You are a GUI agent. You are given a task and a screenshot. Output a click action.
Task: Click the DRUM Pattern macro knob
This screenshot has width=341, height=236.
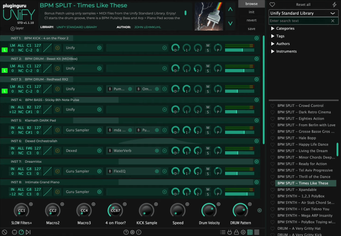pos(240,210)
